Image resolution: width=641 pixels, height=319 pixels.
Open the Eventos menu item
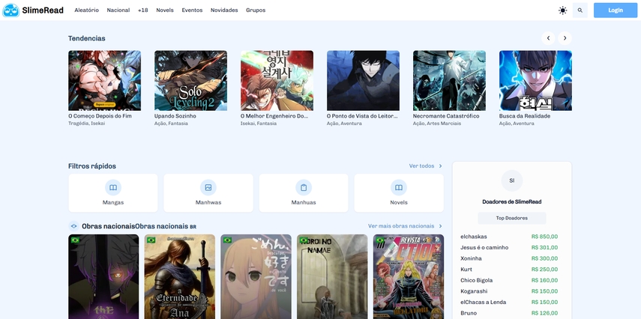point(192,10)
